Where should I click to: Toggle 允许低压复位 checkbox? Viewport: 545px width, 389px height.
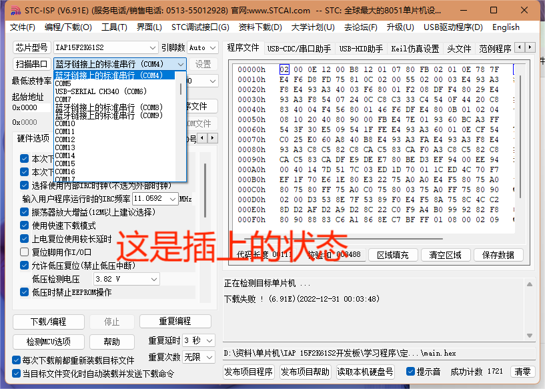tap(24, 266)
